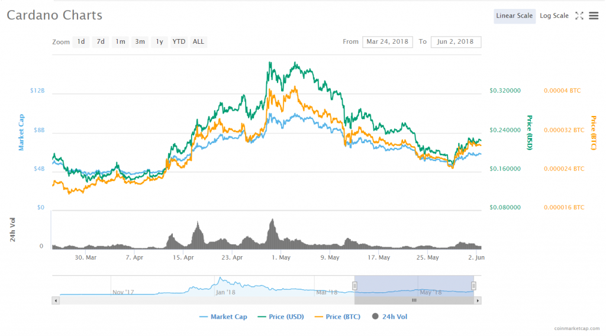Set zoom range to 1d
This screenshot has height=336, width=606.
[81, 42]
